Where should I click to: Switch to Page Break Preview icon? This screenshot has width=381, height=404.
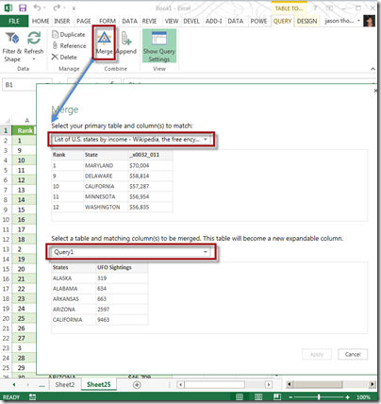(277, 397)
